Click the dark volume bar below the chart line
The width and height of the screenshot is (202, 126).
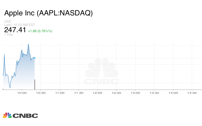35,84
